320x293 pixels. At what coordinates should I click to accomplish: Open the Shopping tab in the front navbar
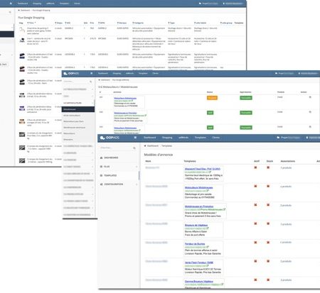167,138
